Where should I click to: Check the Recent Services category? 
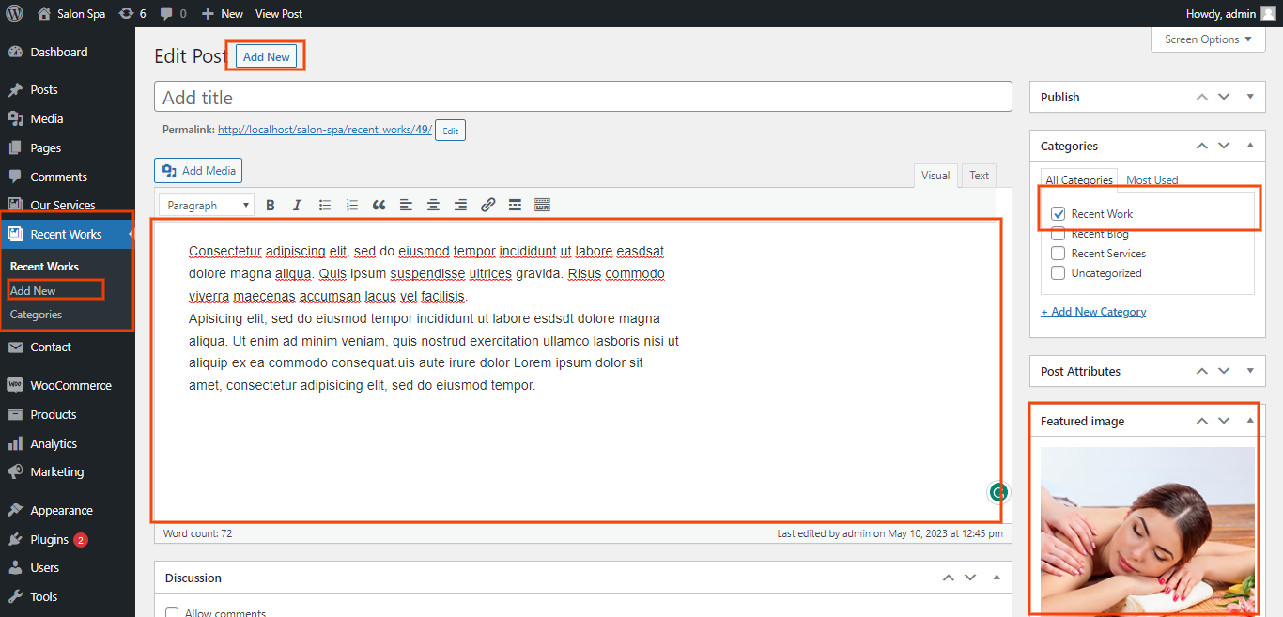(x=1059, y=254)
